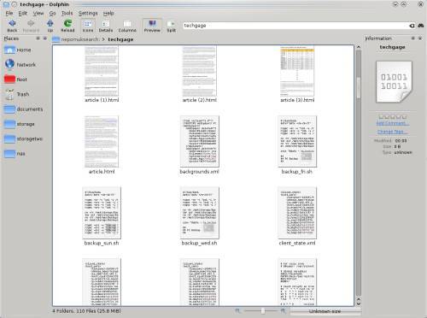Viewport: 427px width, 318px height.
Task: Switch to Icons view mode
Action: pyautogui.click(x=88, y=26)
